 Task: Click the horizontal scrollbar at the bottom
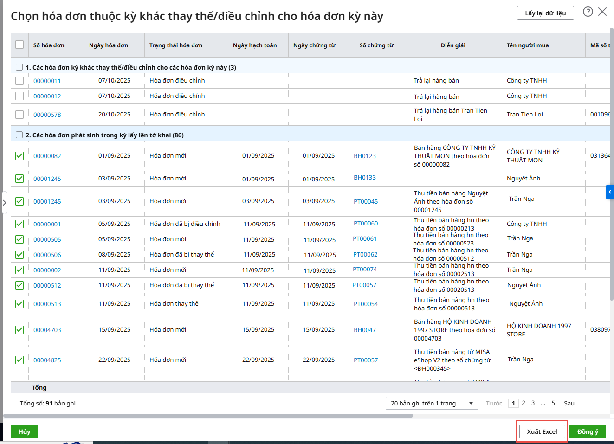[x=208, y=416]
